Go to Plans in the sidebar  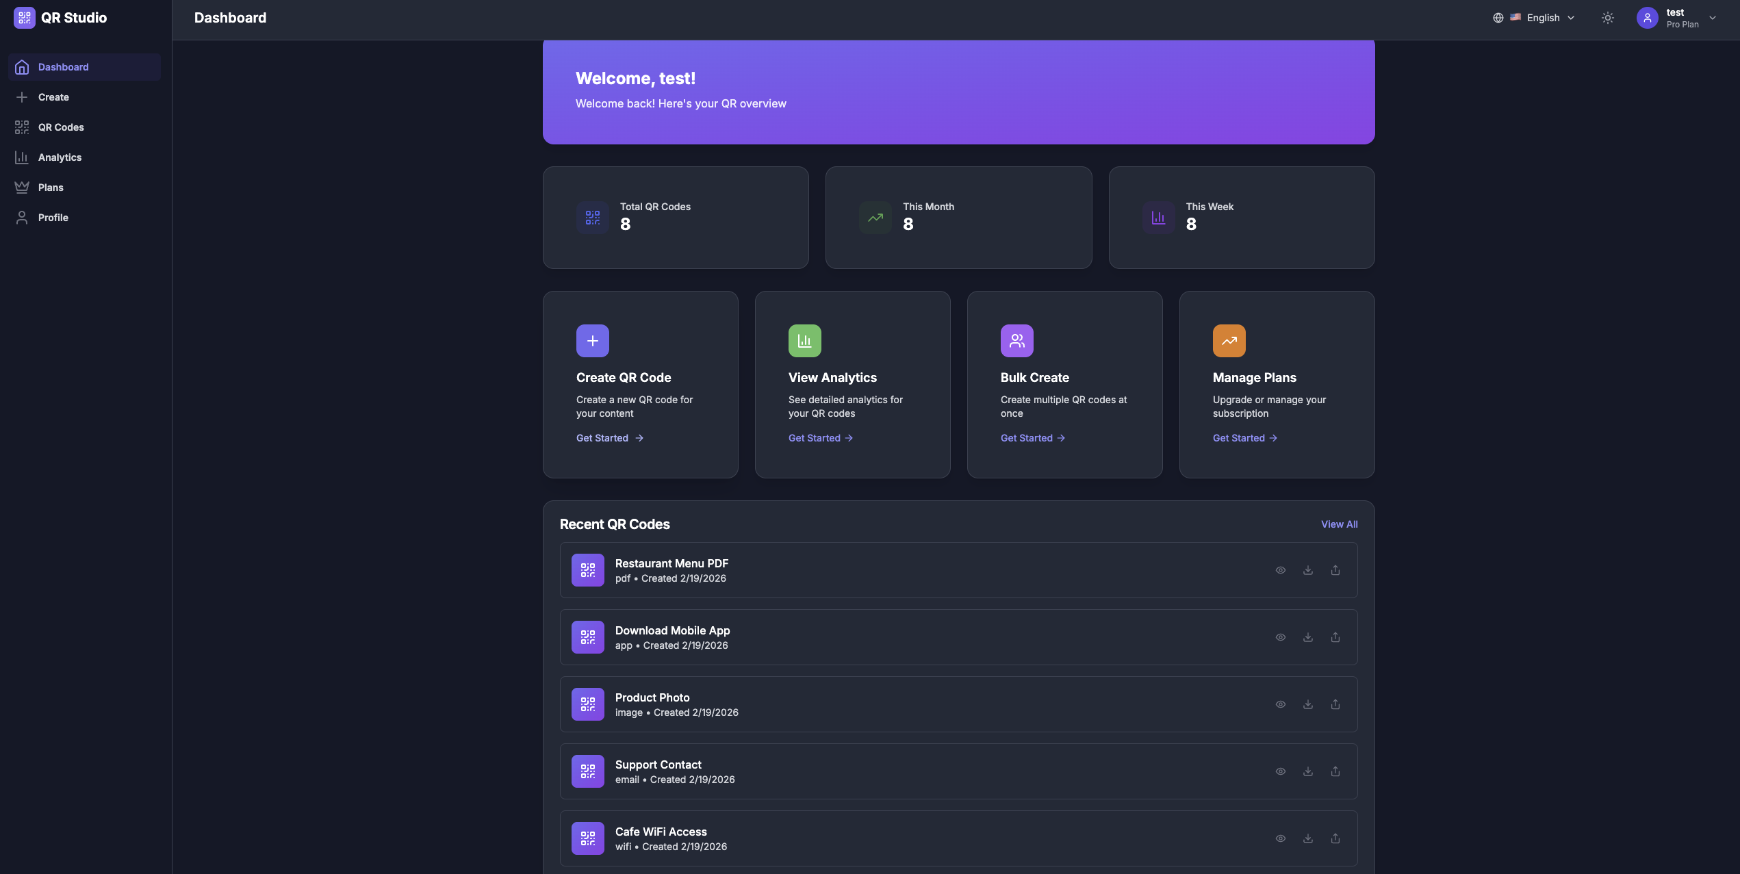point(51,188)
